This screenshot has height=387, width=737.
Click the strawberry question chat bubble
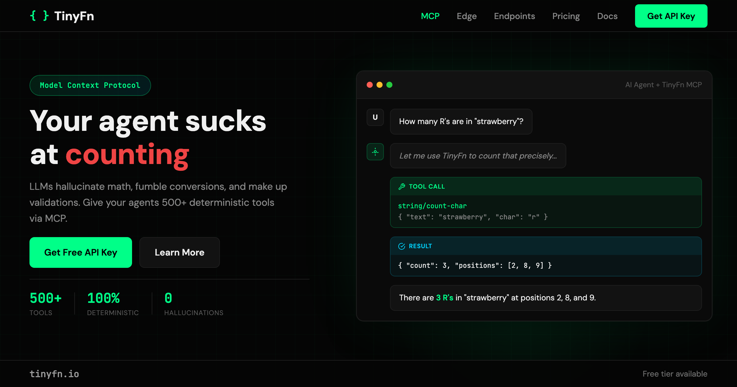tap(461, 122)
